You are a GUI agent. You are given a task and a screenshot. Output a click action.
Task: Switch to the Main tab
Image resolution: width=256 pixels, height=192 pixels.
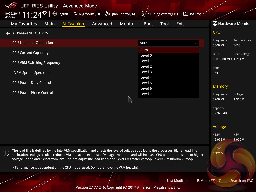pos(50,24)
